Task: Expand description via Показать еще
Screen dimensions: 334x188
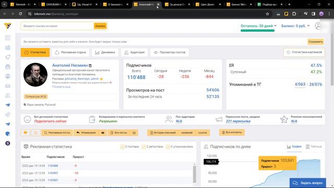Action: coord(62,87)
